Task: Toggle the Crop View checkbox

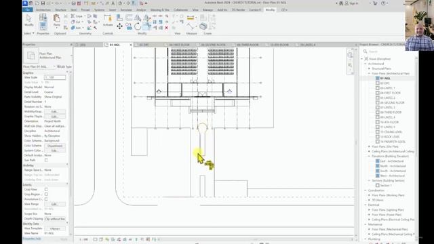Action: point(46,190)
